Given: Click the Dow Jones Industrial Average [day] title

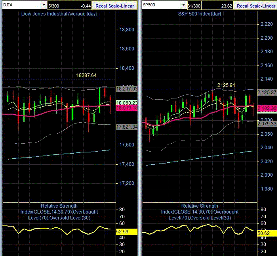Looking at the screenshot, I should coord(59,14).
